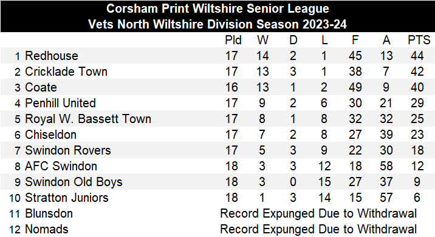The height and width of the screenshot is (237, 435).
Task: Click Redhouse's 44 points value
Action: pyautogui.click(x=417, y=56)
